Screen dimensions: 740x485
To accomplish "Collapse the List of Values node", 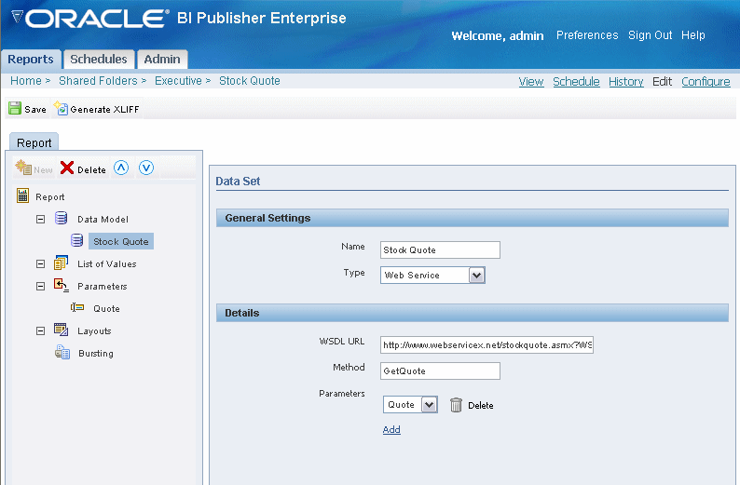I will click(x=41, y=264).
